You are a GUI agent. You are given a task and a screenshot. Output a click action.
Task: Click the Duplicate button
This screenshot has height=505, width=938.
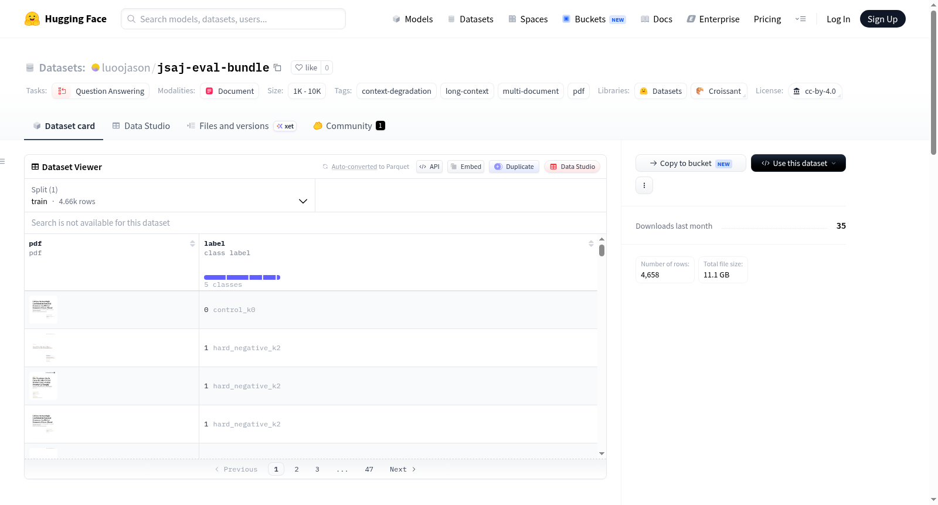tap(514, 167)
